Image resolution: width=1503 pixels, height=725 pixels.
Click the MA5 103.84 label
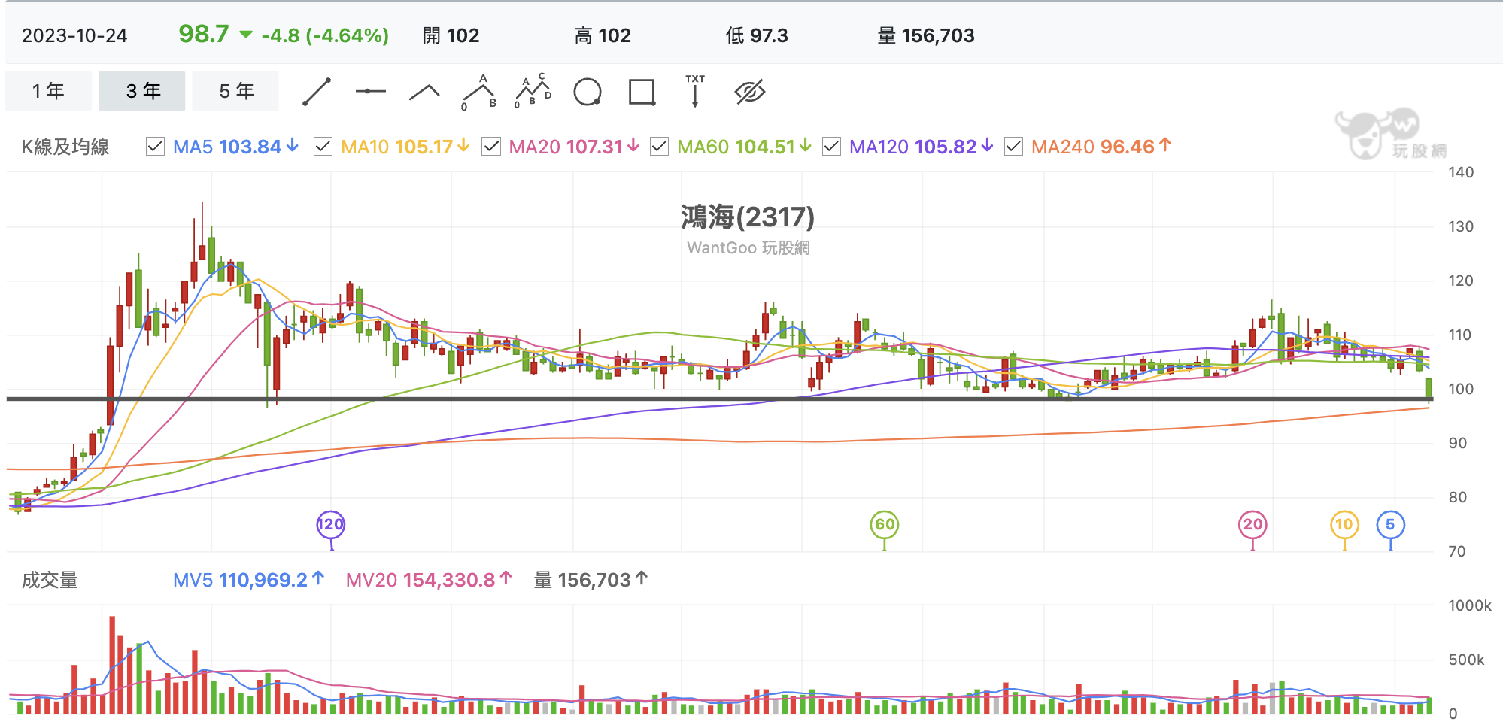point(235,147)
